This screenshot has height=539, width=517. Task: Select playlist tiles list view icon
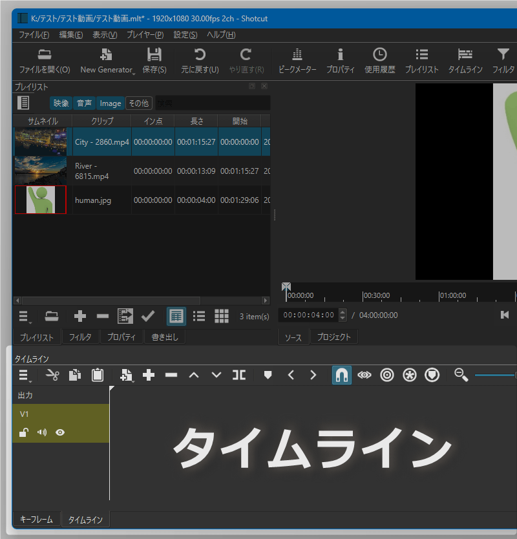point(199,316)
